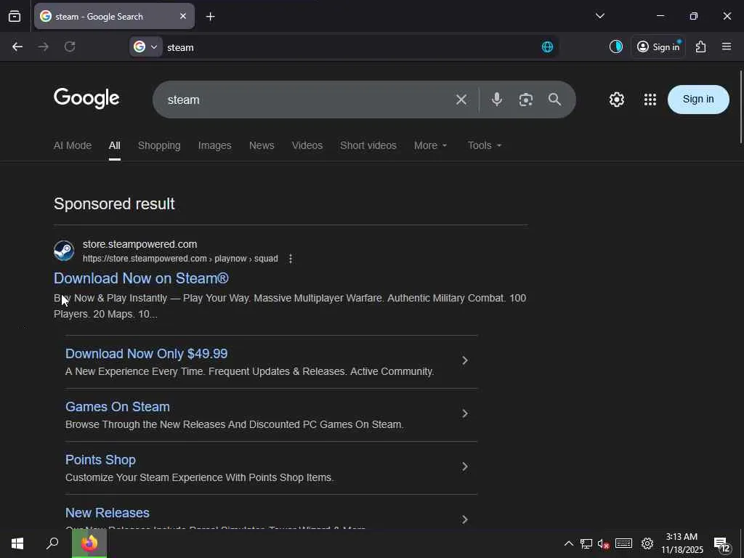Screen dimensions: 744x558
Task: Switch to the News tab
Action: point(262,145)
